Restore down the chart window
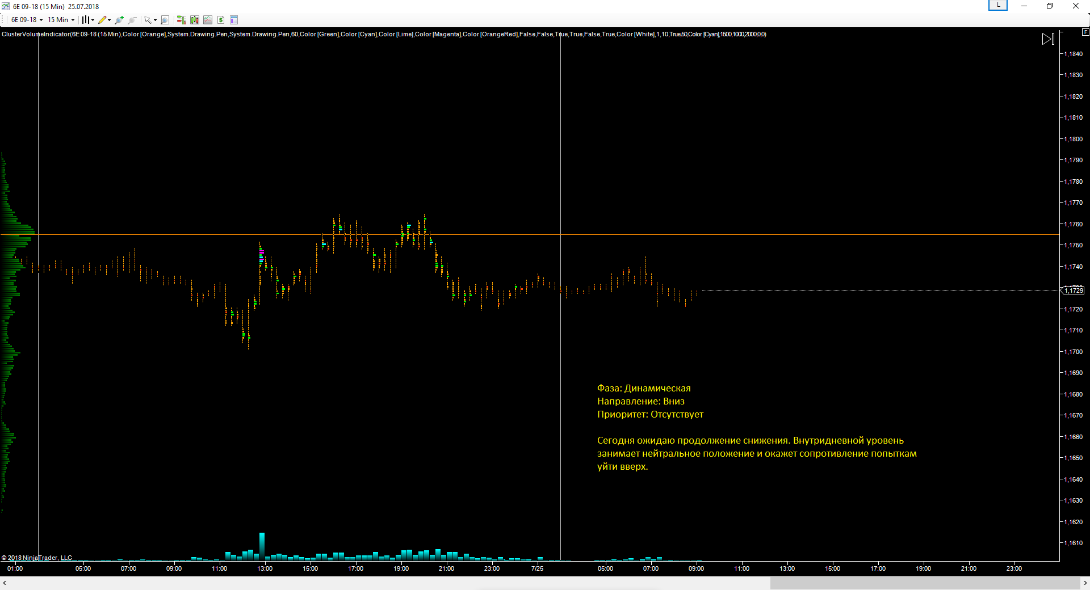 1050,6
